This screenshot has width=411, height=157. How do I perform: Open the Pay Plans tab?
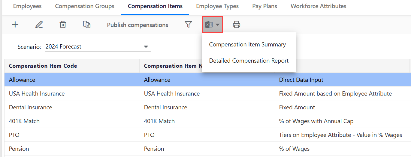tap(264, 6)
